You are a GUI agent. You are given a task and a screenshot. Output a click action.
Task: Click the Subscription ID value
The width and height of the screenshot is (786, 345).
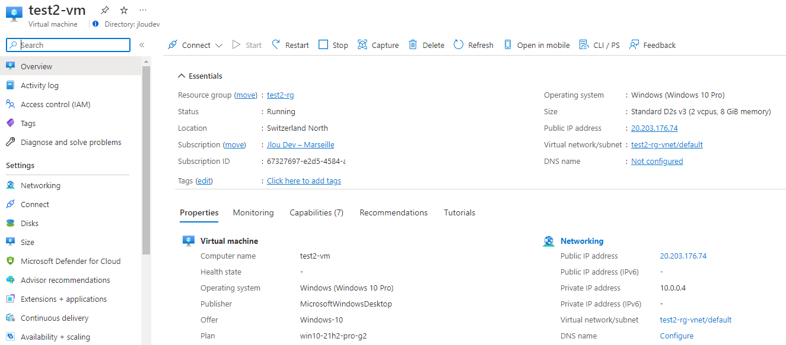306,161
